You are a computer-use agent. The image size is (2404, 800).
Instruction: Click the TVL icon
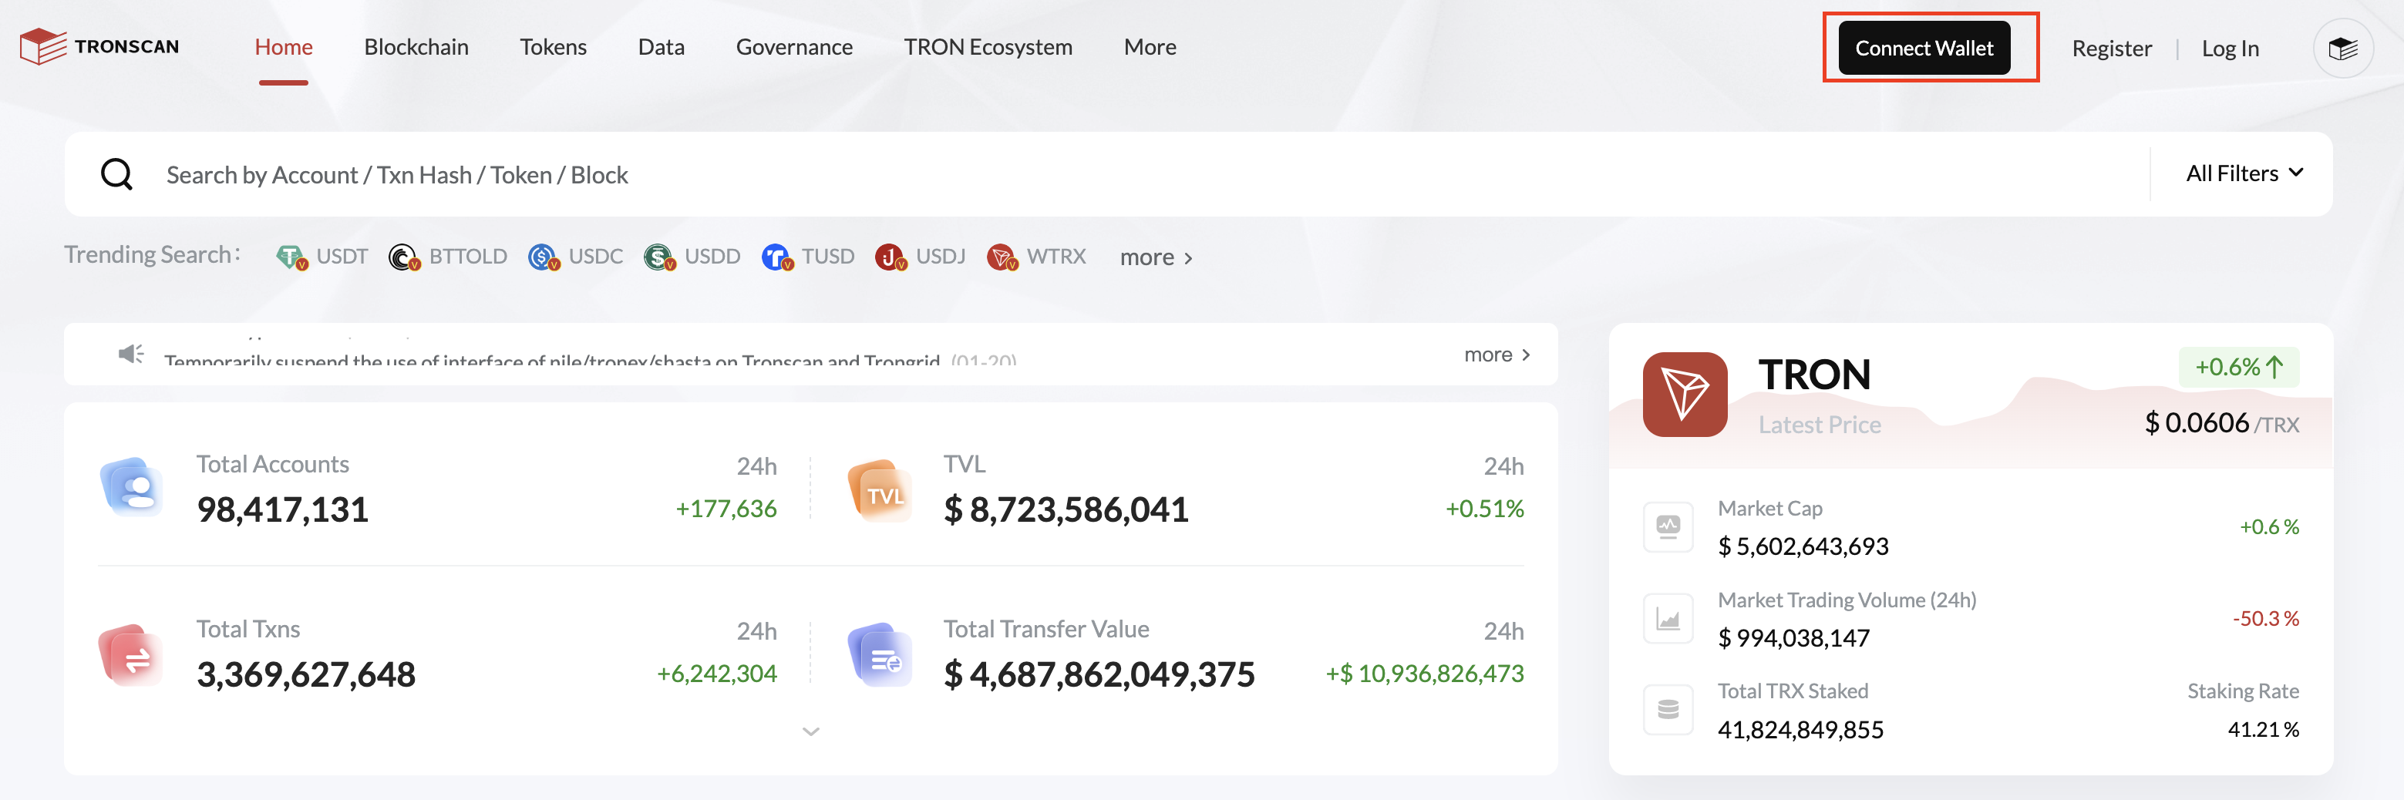[879, 490]
